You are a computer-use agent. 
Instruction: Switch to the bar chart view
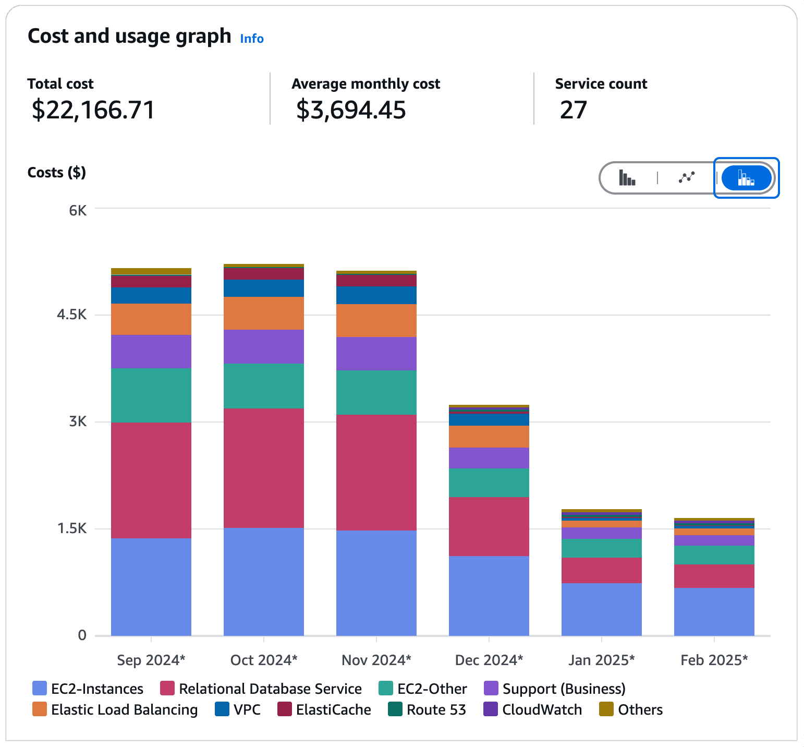tap(627, 178)
